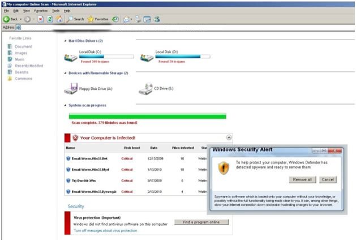Collapse the Your Computer is Infected panel
Viewport: 356px width, 241px height.
pyautogui.click(x=229, y=137)
